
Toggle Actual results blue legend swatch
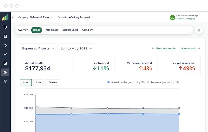click(108, 82)
